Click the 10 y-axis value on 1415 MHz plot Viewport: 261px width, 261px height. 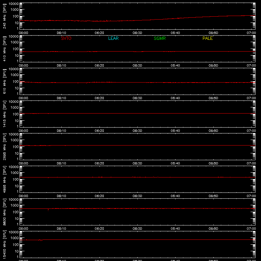coord(17,121)
